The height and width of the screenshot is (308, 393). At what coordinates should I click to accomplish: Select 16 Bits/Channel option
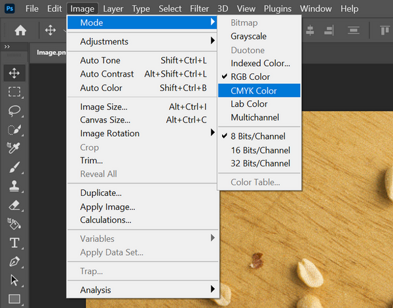[x=259, y=150]
